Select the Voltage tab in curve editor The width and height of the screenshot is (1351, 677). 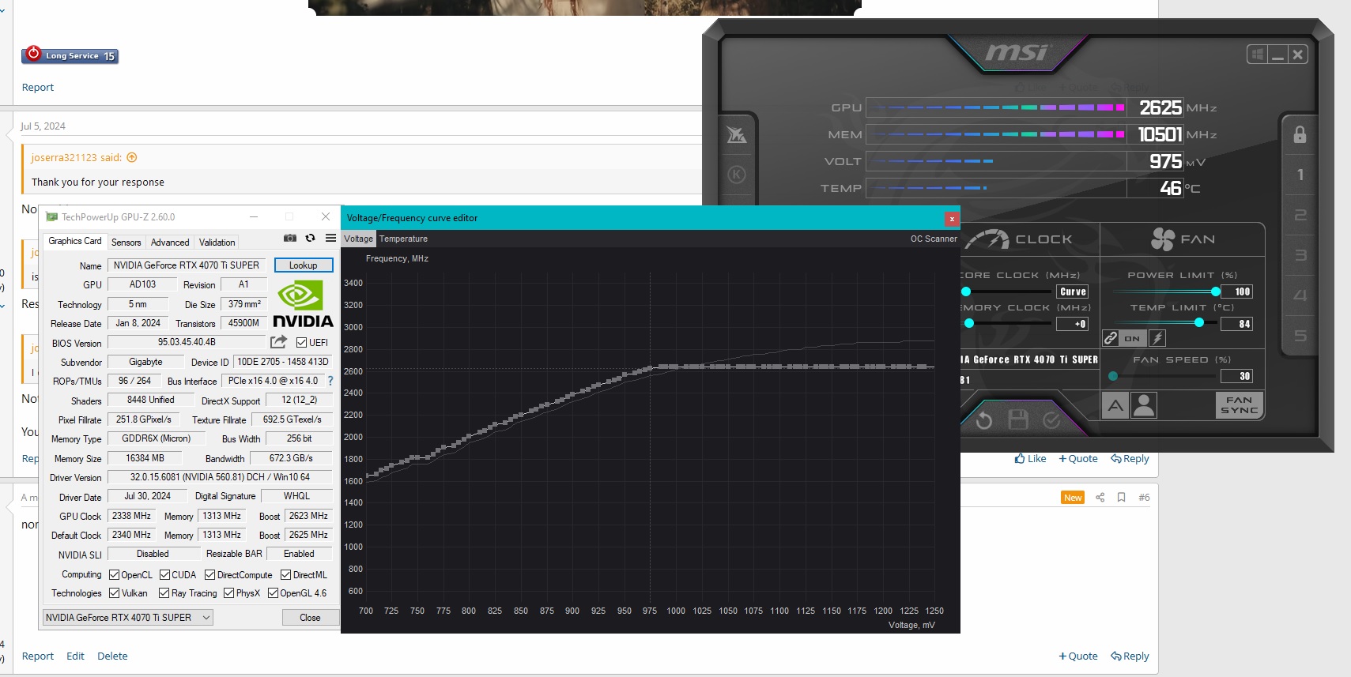pyautogui.click(x=358, y=239)
